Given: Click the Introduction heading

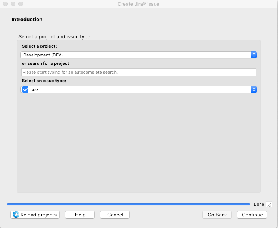Looking at the screenshot, I should tap(27, 20).
